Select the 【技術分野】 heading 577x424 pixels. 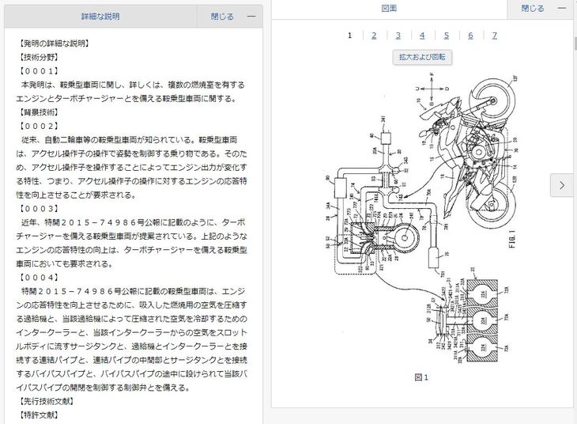click(38, 57)
